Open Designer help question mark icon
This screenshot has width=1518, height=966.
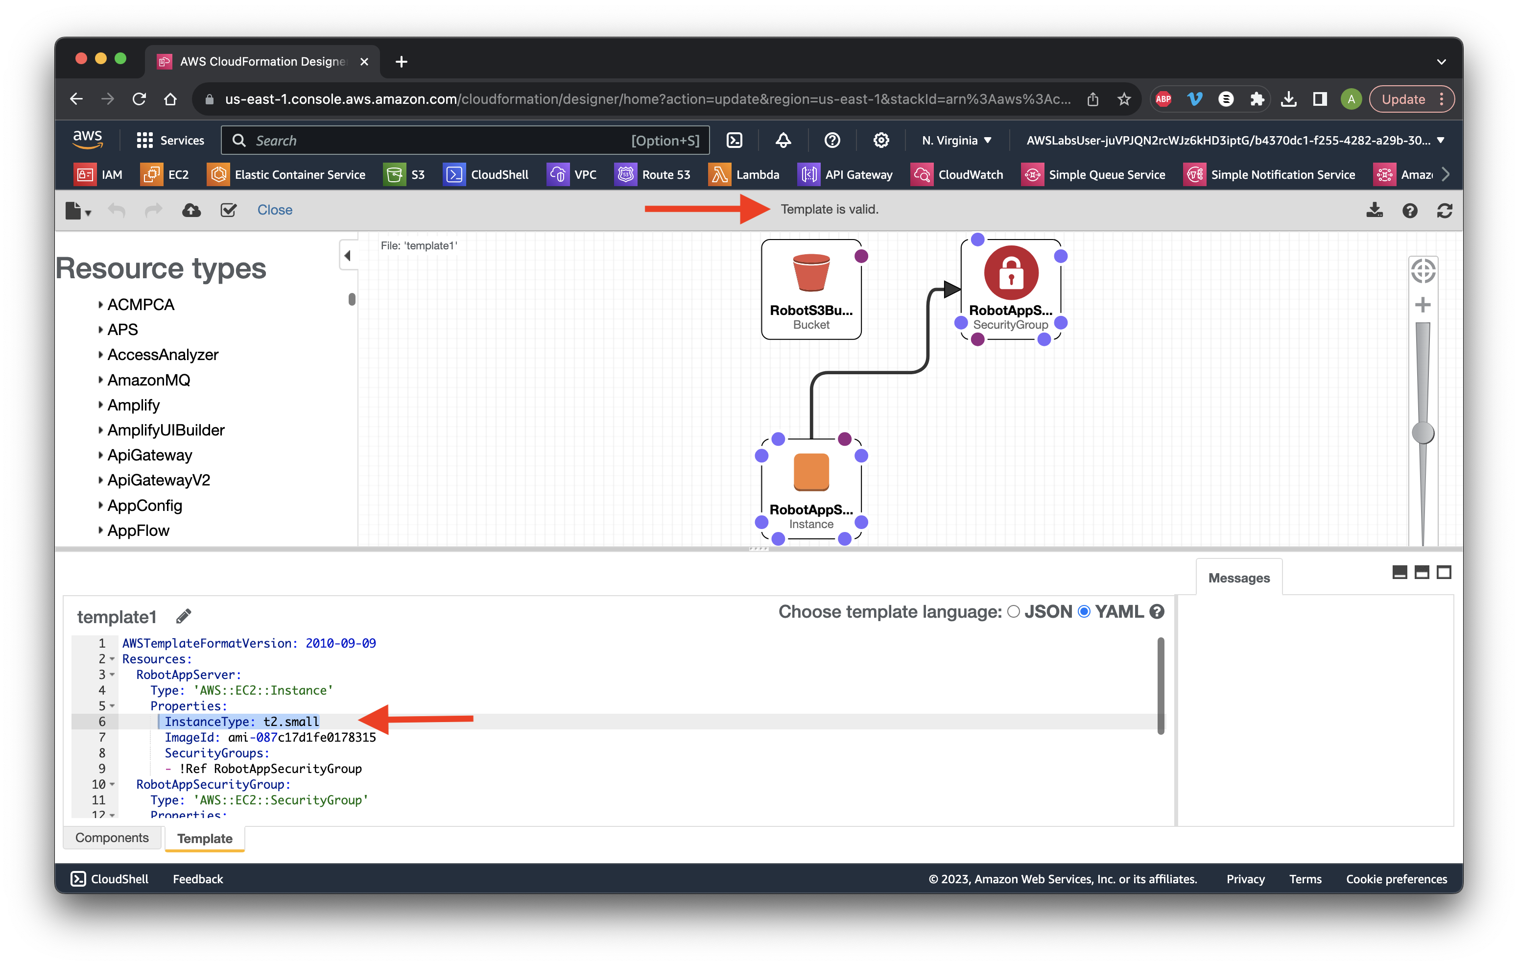point(1410,211)
